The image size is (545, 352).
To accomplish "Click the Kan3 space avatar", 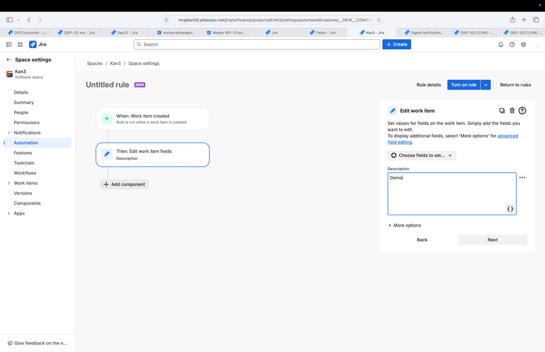I will pos(9,74).
